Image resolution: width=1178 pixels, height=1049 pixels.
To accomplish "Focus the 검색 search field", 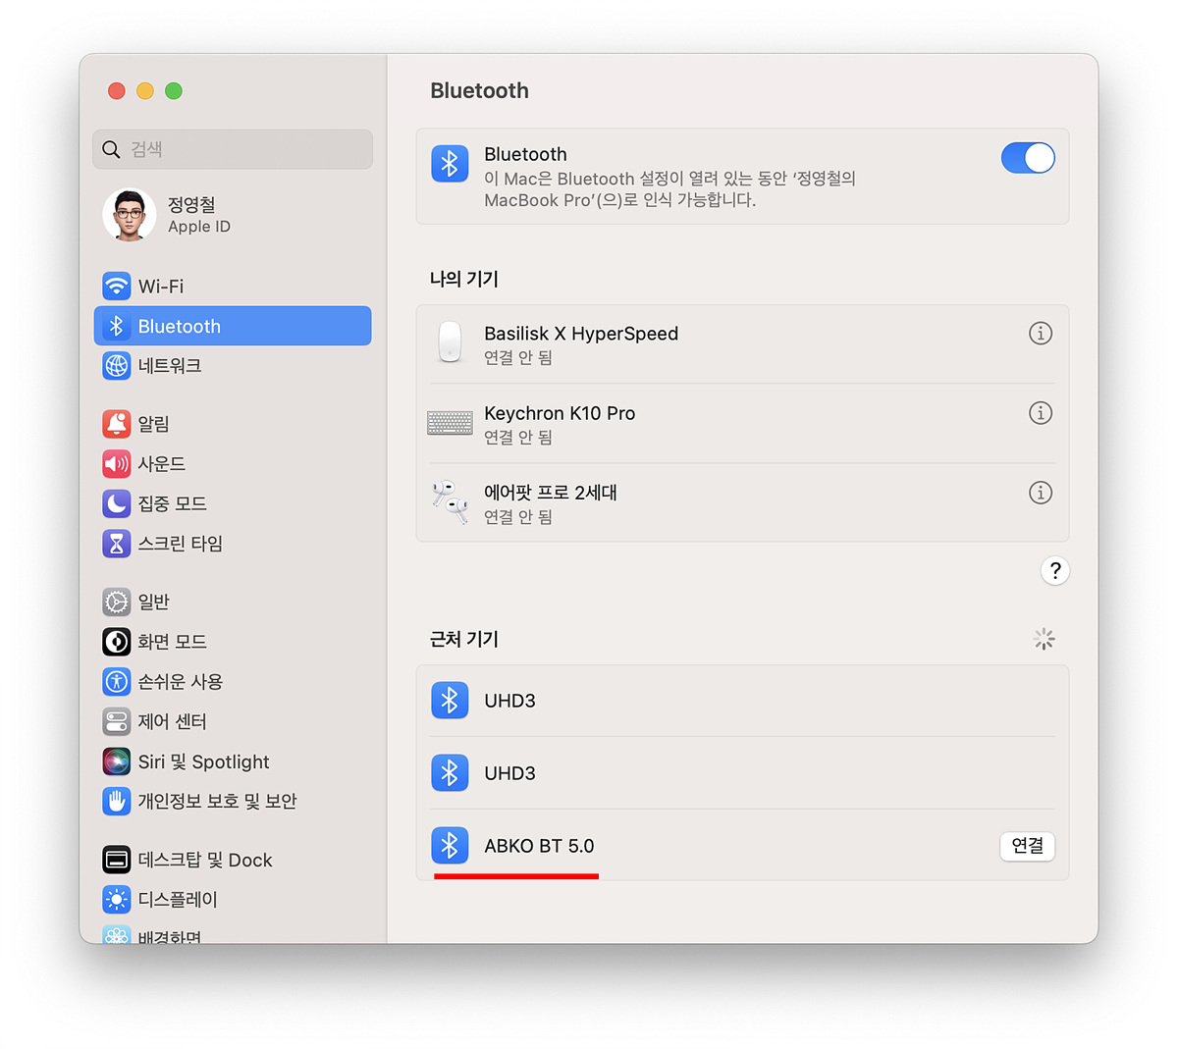I will point(233,149).
